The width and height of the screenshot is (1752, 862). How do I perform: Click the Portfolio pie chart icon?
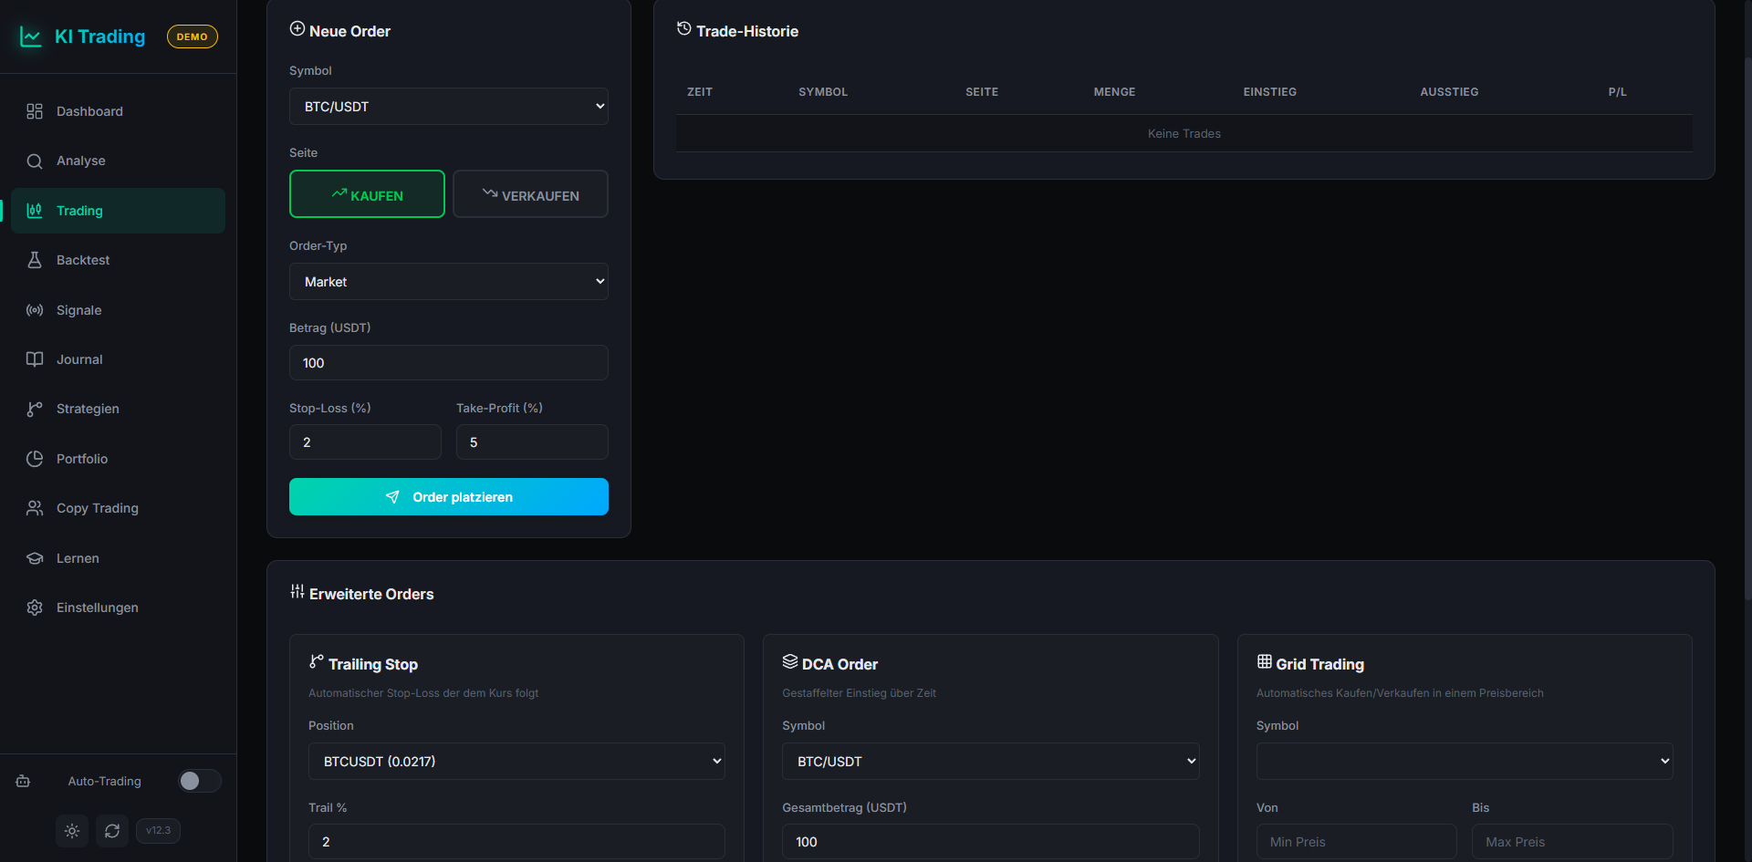pos(35,459)
